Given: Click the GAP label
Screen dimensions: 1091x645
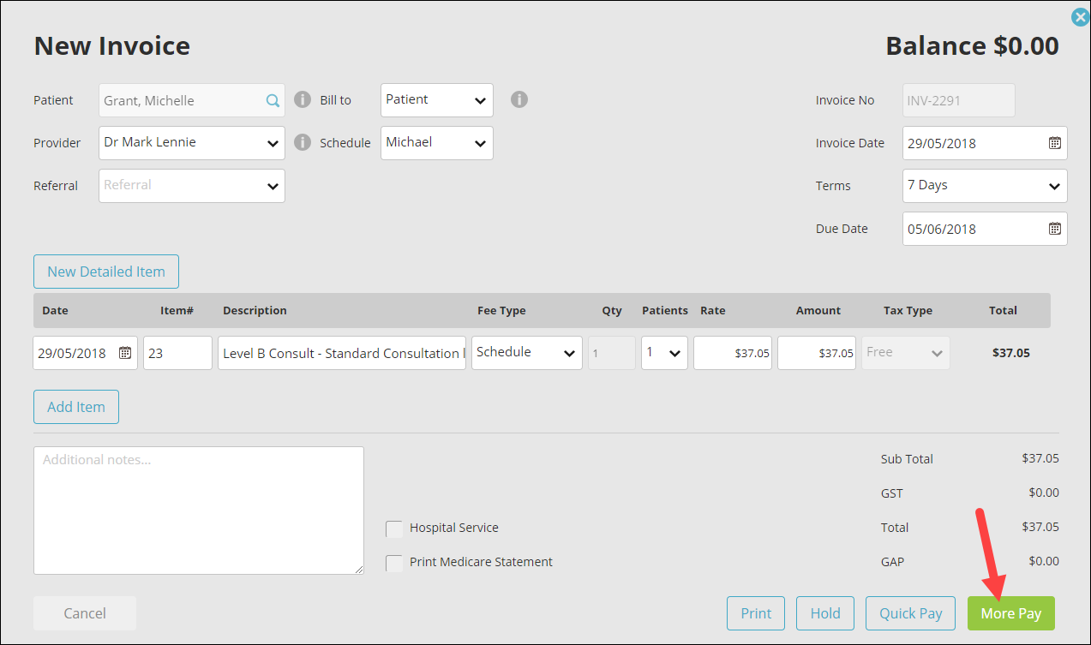Looking at the screenshot, I should pyautogui.click(x=892, y=562).
